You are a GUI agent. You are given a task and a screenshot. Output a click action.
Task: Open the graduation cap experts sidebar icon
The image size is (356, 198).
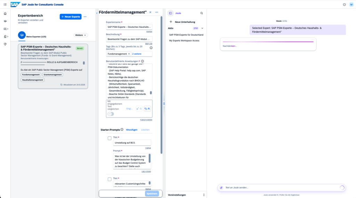click(5, 21)
